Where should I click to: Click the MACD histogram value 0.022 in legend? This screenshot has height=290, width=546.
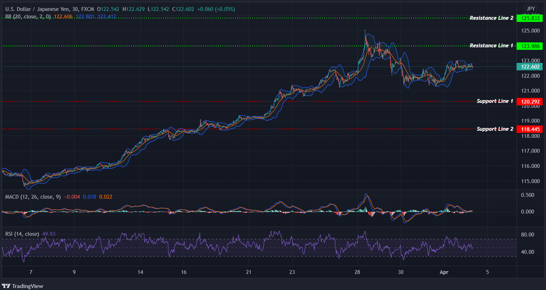click(106, 197)
